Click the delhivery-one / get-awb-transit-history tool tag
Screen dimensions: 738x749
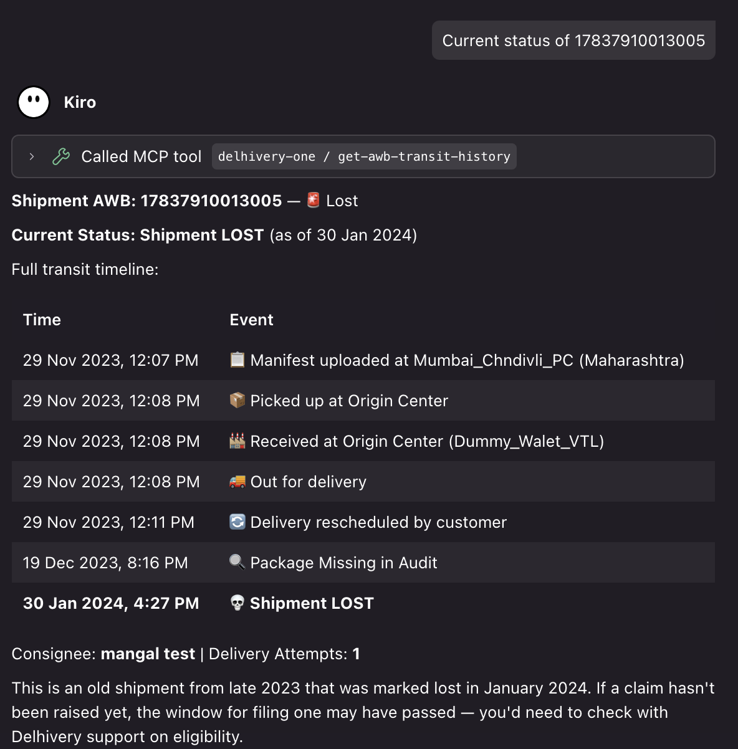(364, 156)
